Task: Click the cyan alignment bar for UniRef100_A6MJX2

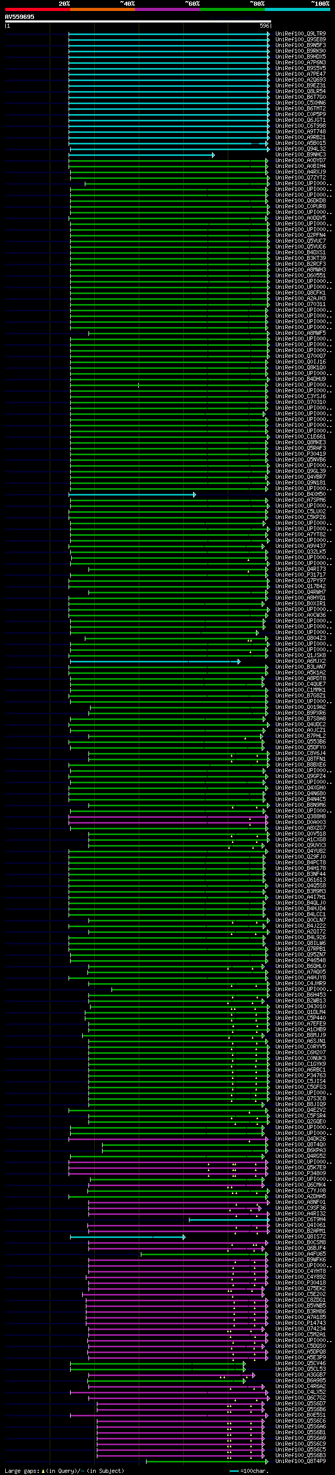Action: (154, 662)
